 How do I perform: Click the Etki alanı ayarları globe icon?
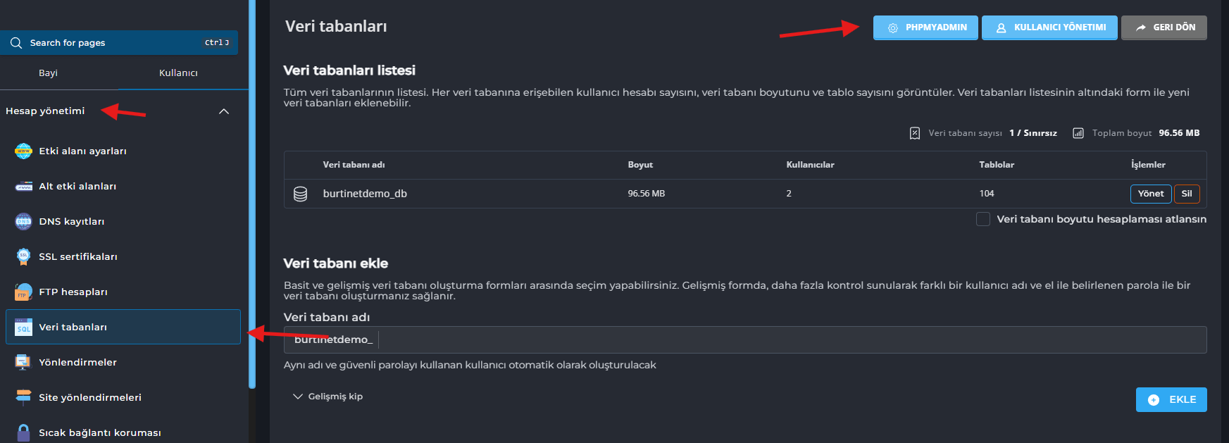(x=23, y=151)
